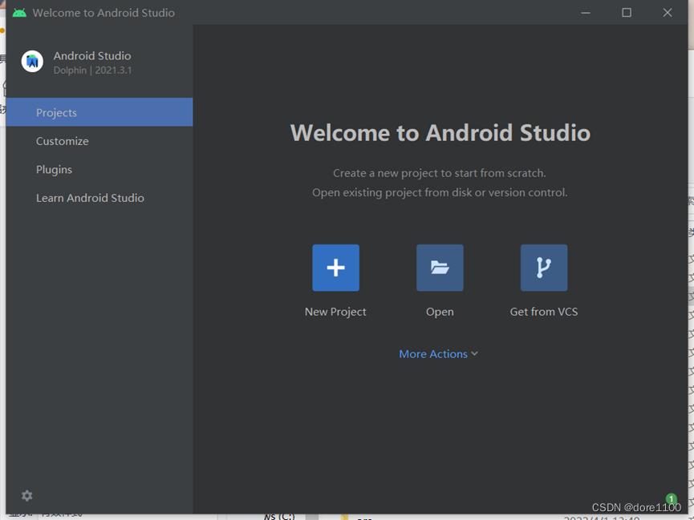The width and height of the screenshot is (694, 520).
Task: Switch to the Customize tab
Action: coord(99,141)
